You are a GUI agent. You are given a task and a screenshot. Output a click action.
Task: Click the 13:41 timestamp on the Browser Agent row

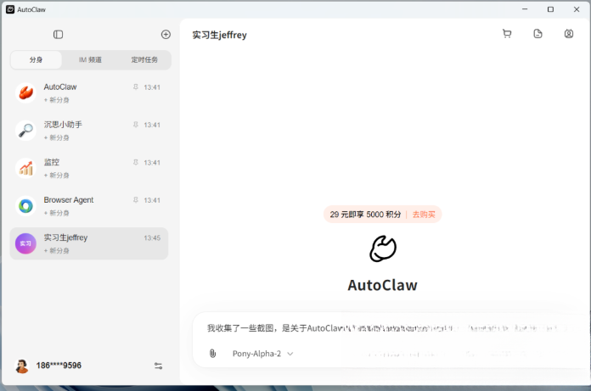tap(152, 200)
